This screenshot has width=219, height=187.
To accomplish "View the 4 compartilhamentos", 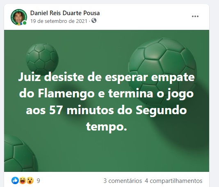I will coord(173,181).
